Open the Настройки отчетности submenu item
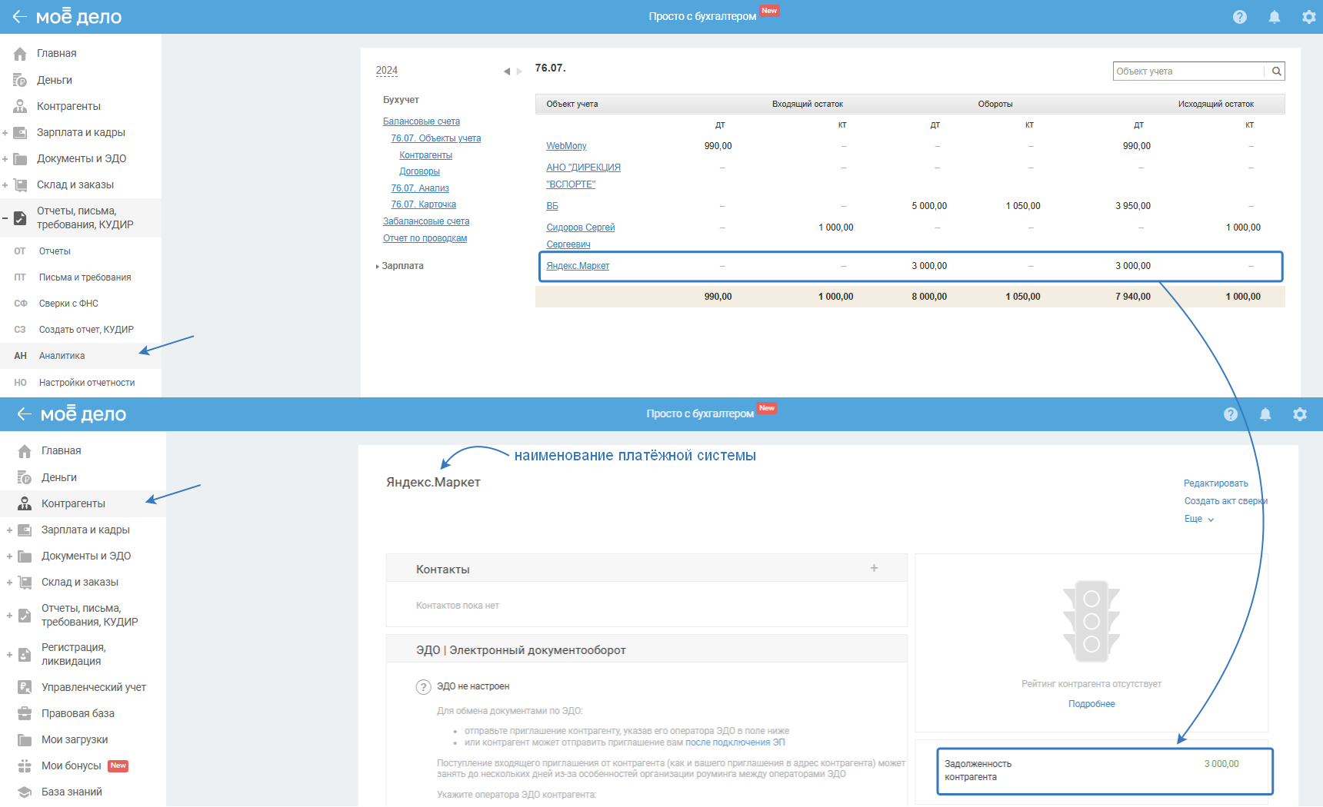 click(x=87, y=383)
